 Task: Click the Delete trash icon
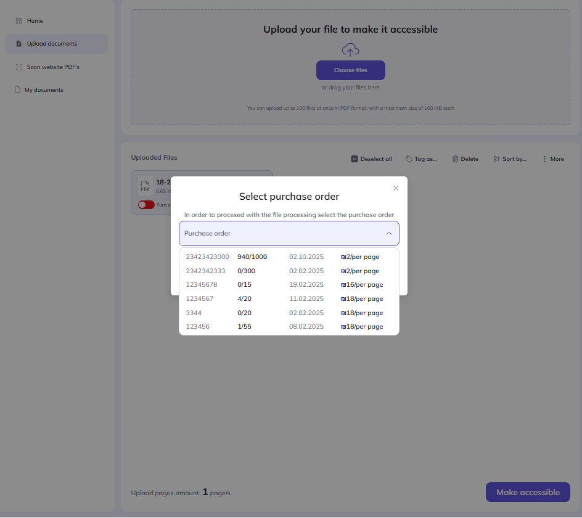tap(454, 158)
